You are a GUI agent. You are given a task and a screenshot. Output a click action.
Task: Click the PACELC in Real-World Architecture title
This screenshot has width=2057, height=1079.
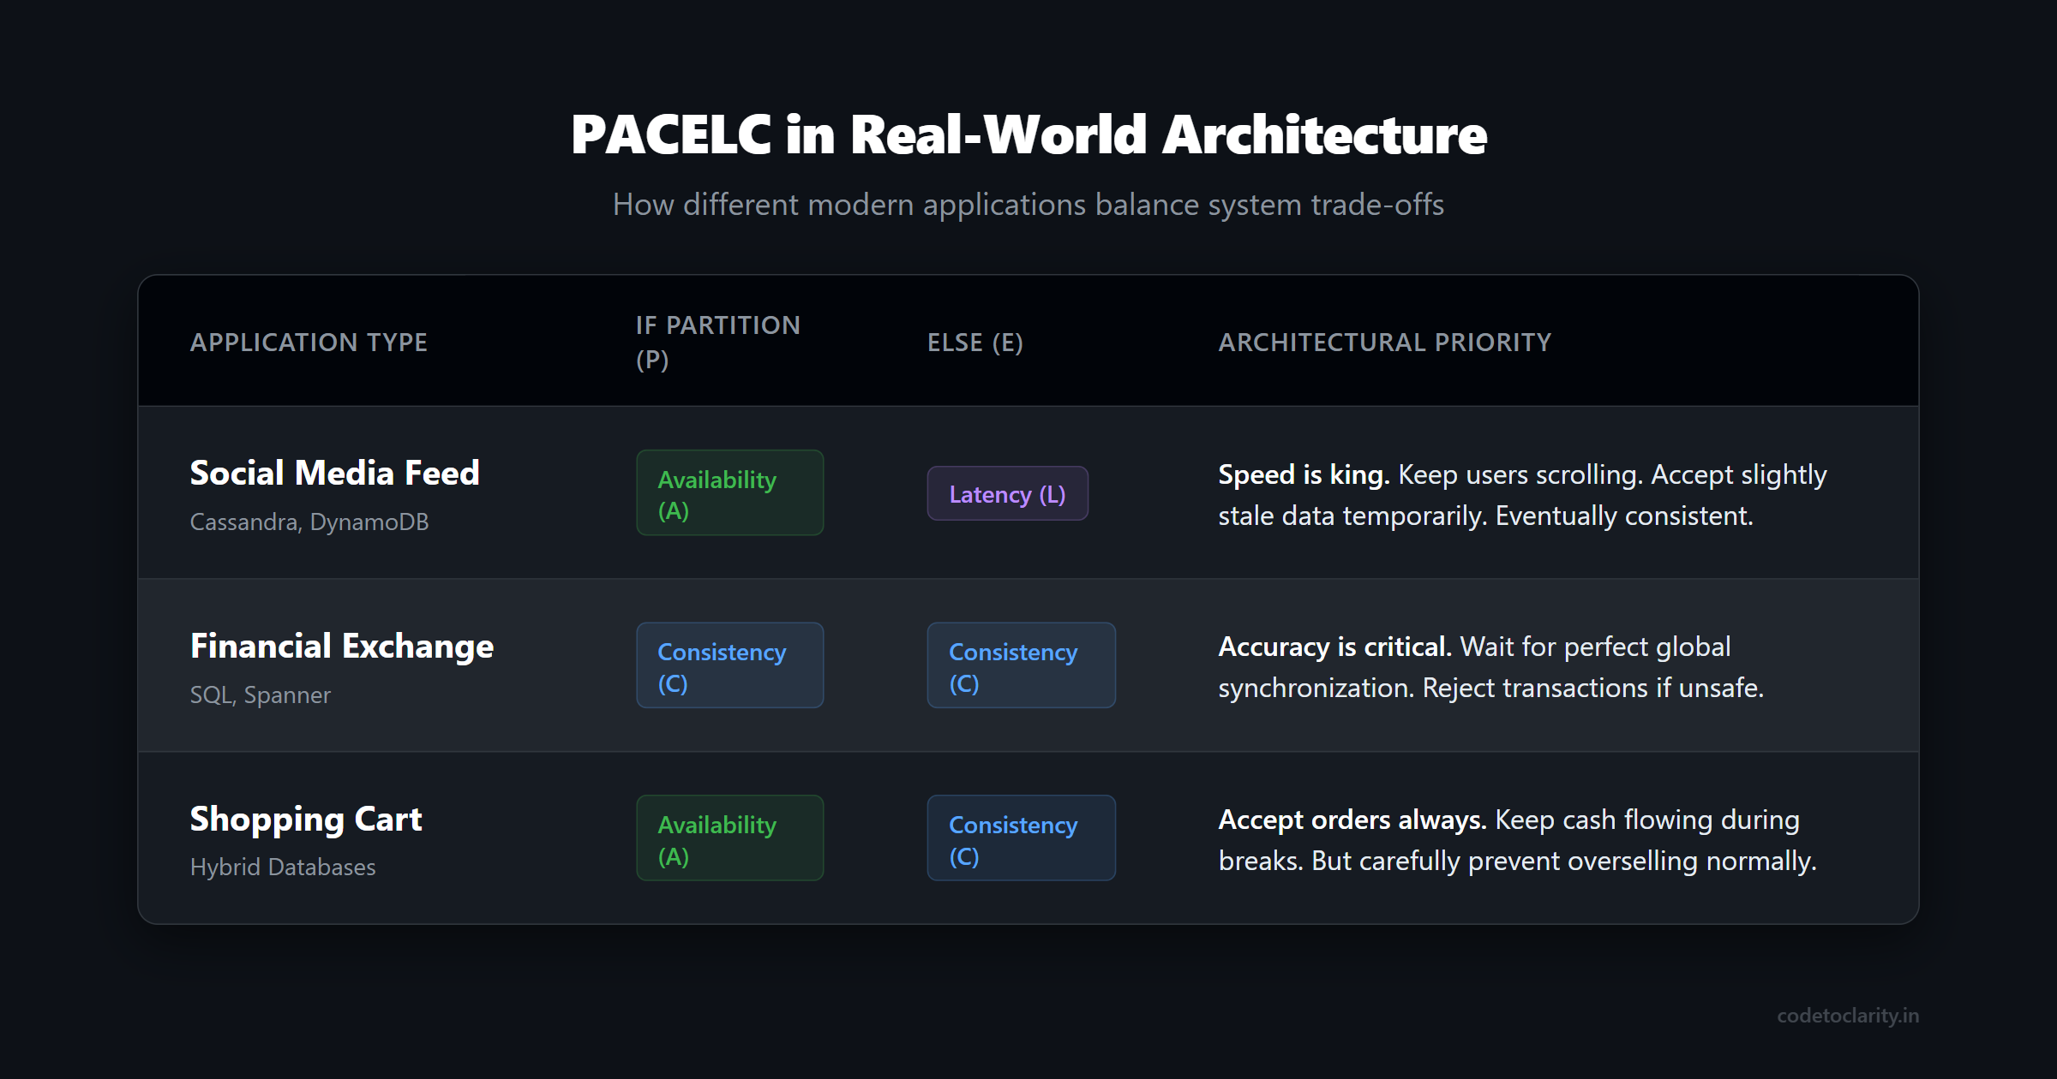[1028, 134]
